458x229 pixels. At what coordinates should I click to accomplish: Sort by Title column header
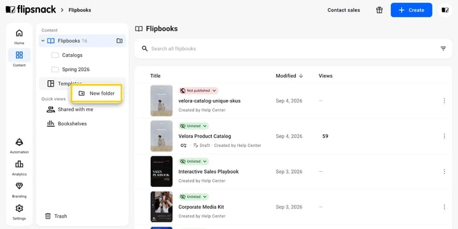(155, 76)
